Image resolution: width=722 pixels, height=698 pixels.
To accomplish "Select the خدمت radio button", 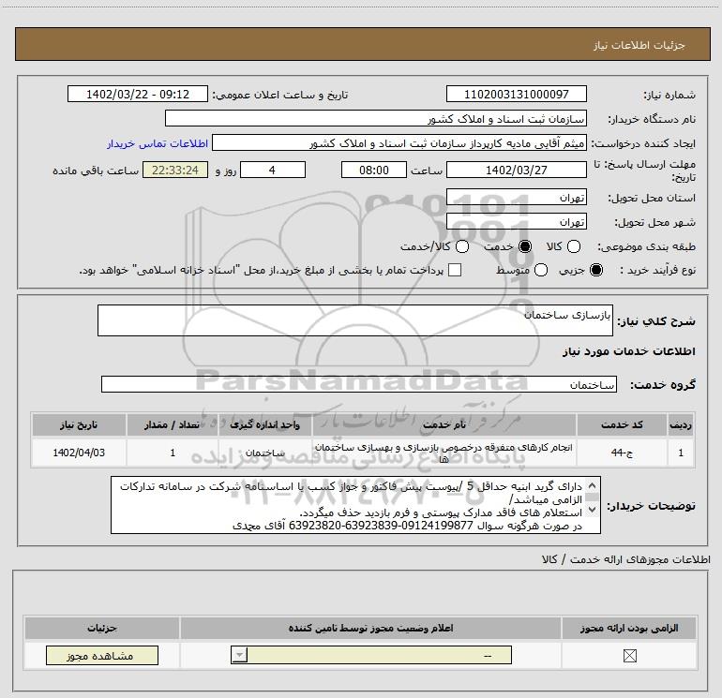I will [x=525, y=246].
